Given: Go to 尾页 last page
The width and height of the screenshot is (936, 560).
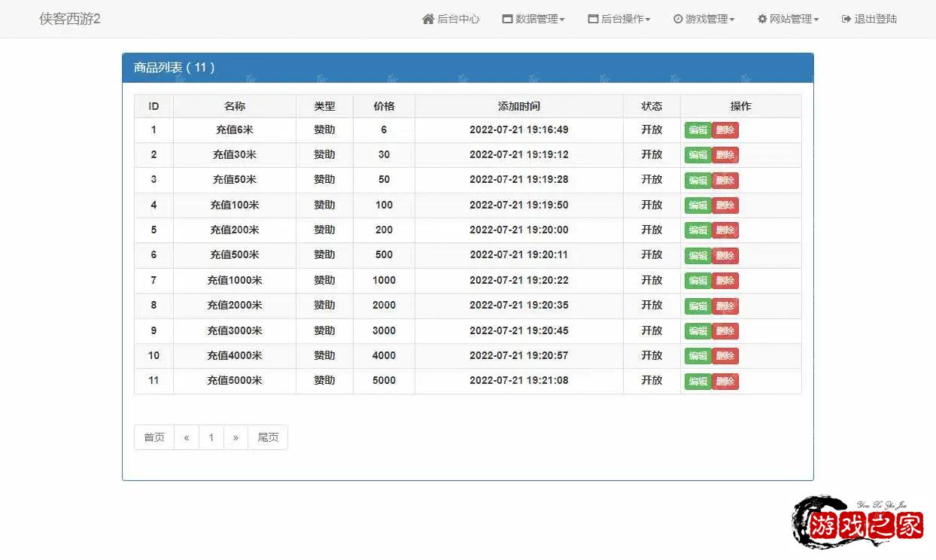Looking at the screenshot, I should pyautogui.click(x=268, y=437).
